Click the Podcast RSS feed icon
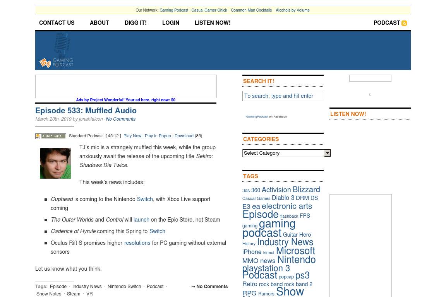This screenshot has width=446, height=297. tap(404, 23)
